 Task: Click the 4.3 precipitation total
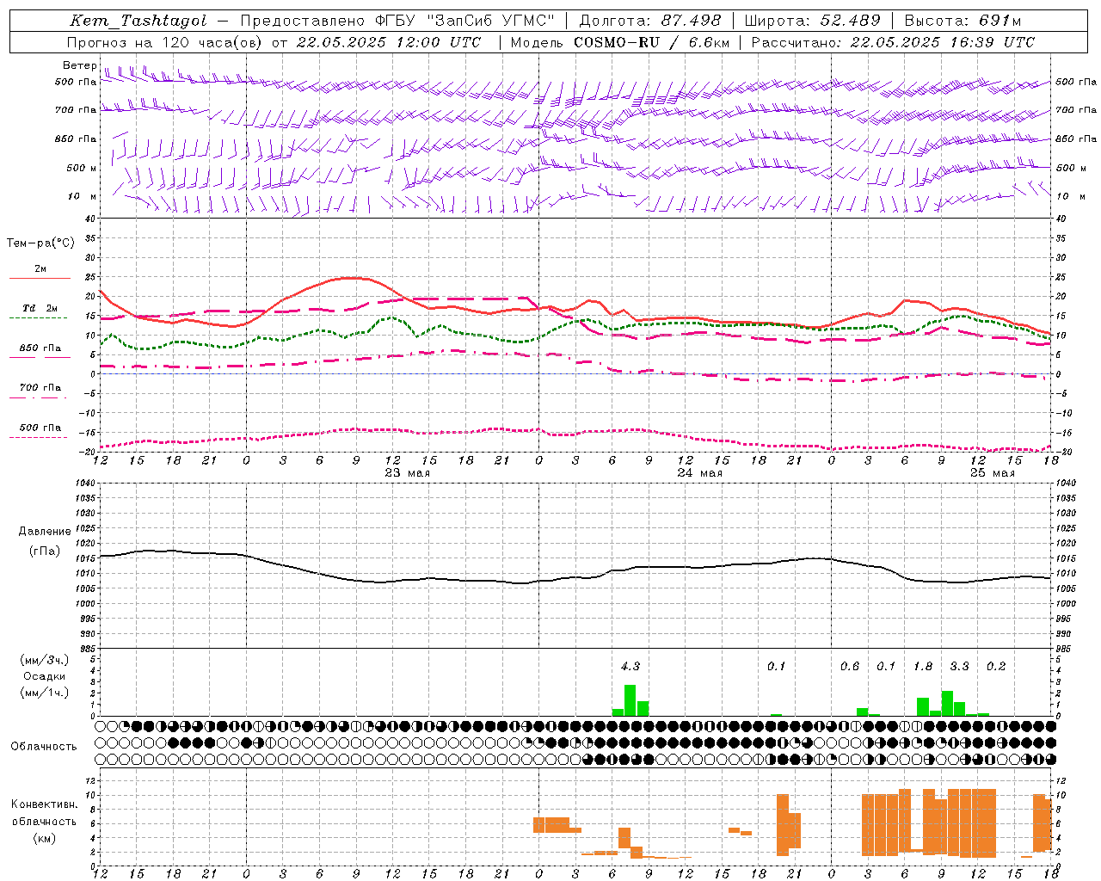click(x=630, y=666)
